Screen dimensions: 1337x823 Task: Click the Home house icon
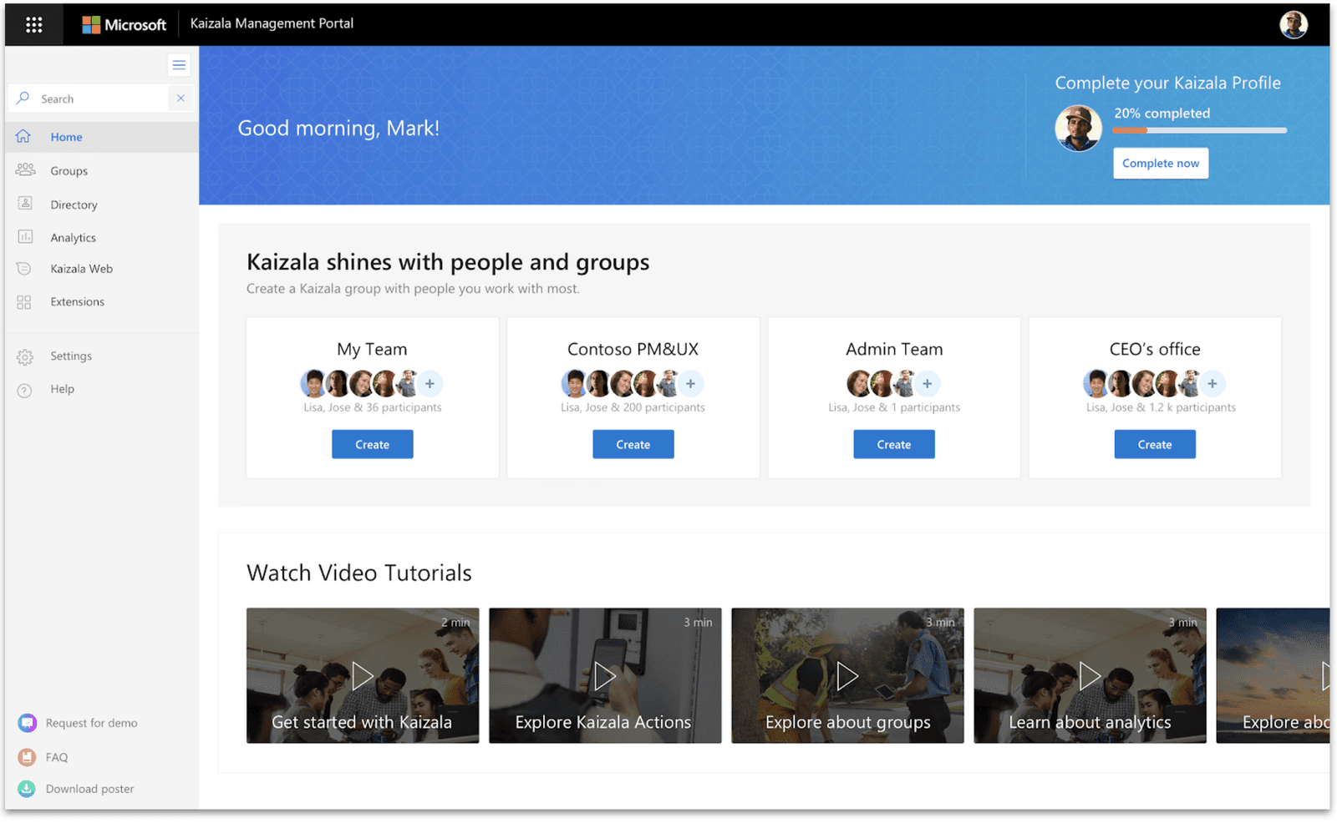(x=23, y=136)
